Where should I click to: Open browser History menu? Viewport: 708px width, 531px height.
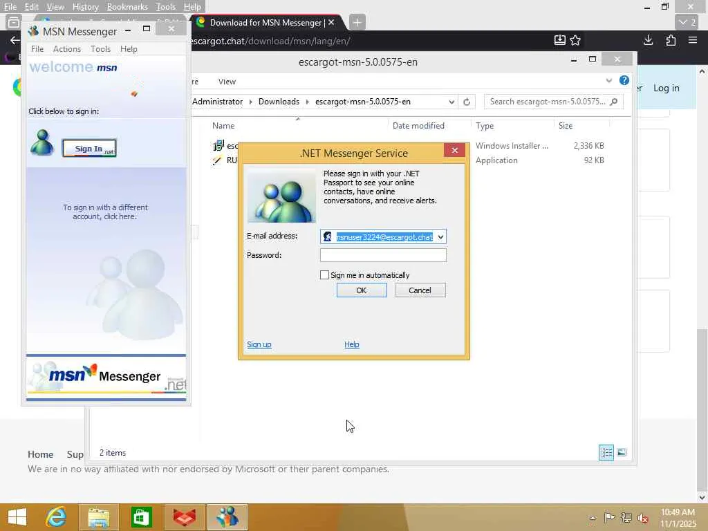85,7
